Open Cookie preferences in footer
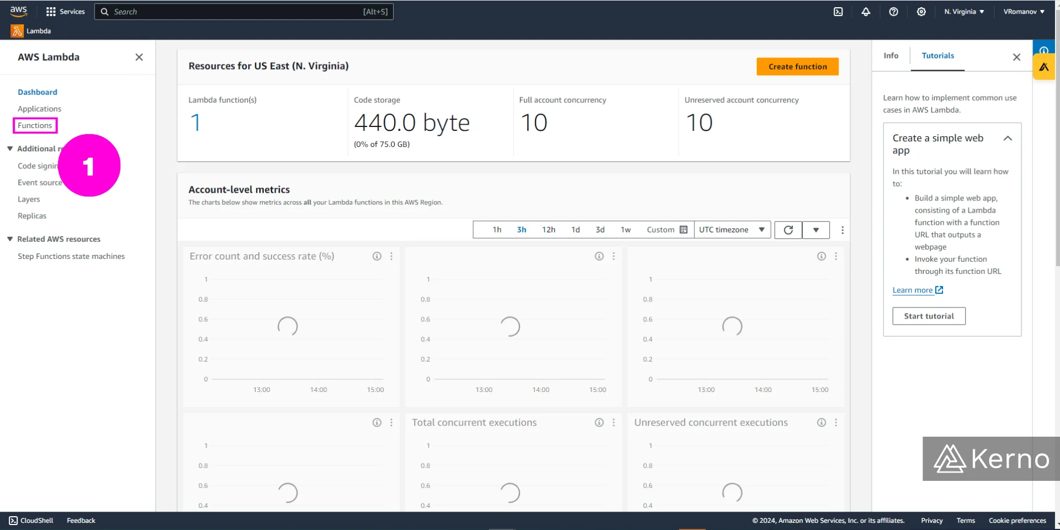 tap(1017, 521)
